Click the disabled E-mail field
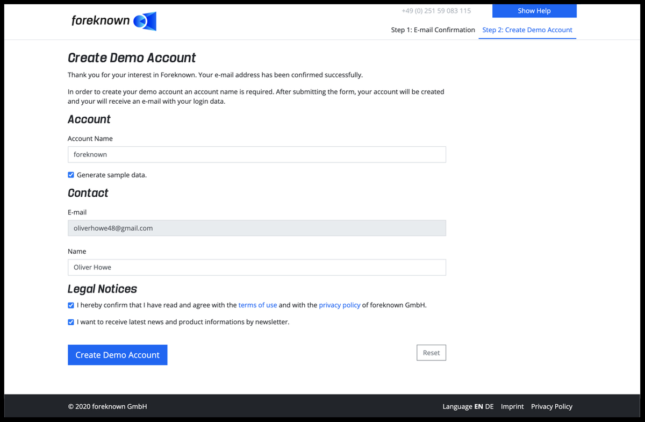The height and width of the screenshot is (422, 645). pyautogui.click(x=257, y=228)
